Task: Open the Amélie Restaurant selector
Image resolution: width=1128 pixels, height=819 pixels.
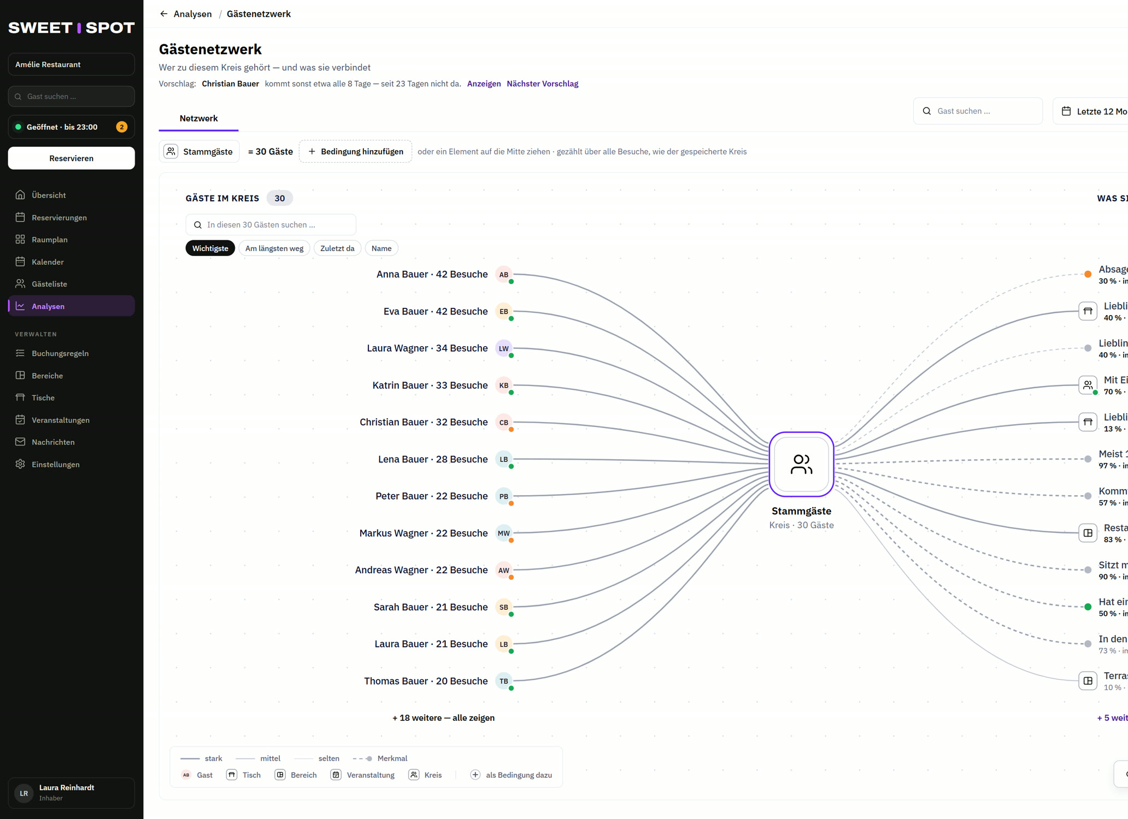Action: 71,64
